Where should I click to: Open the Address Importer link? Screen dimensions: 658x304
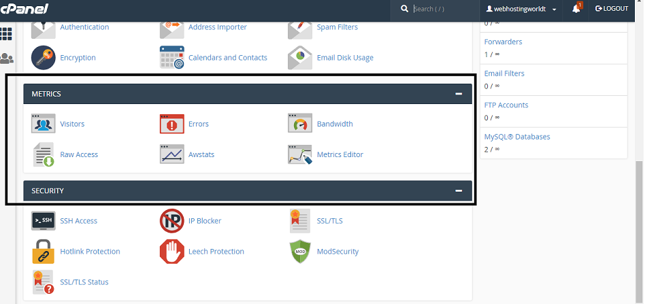pos(217,27)
